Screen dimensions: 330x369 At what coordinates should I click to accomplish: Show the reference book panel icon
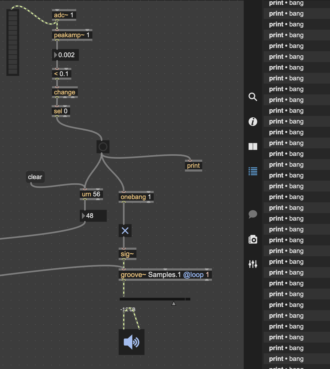coord(253,146)
